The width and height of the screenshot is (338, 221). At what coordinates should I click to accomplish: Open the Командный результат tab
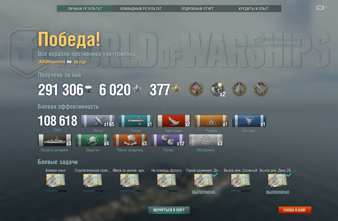(141, 9)
